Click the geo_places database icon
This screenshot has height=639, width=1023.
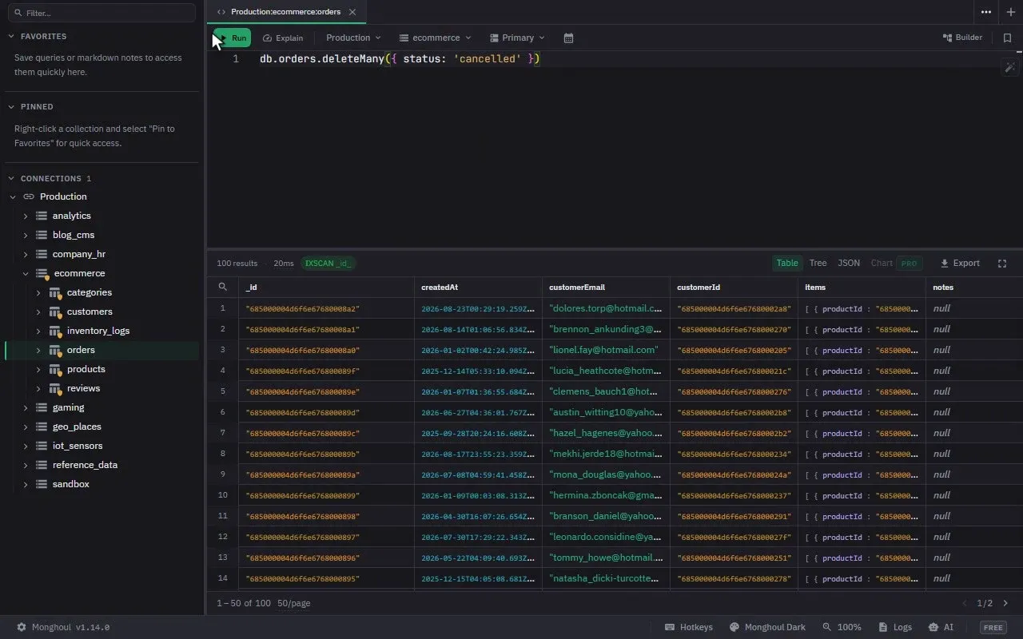tap(42, 427)
